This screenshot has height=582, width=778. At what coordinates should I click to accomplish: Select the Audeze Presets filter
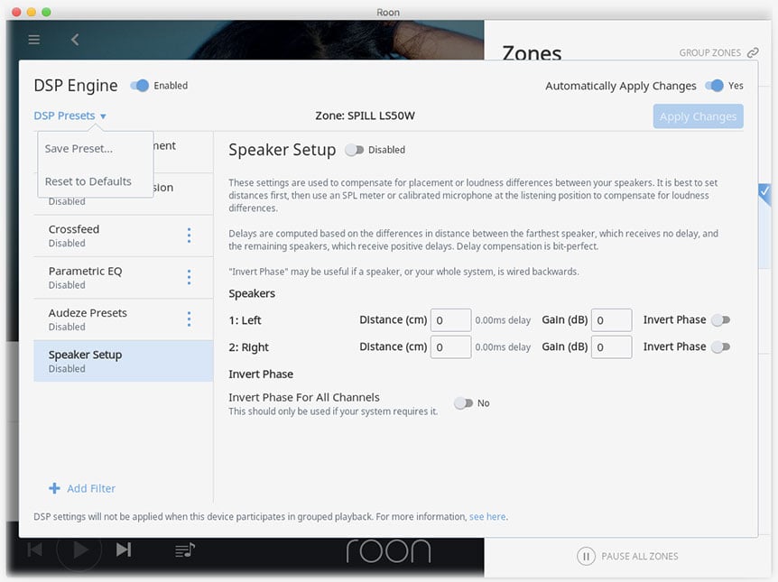click(123, 319)
